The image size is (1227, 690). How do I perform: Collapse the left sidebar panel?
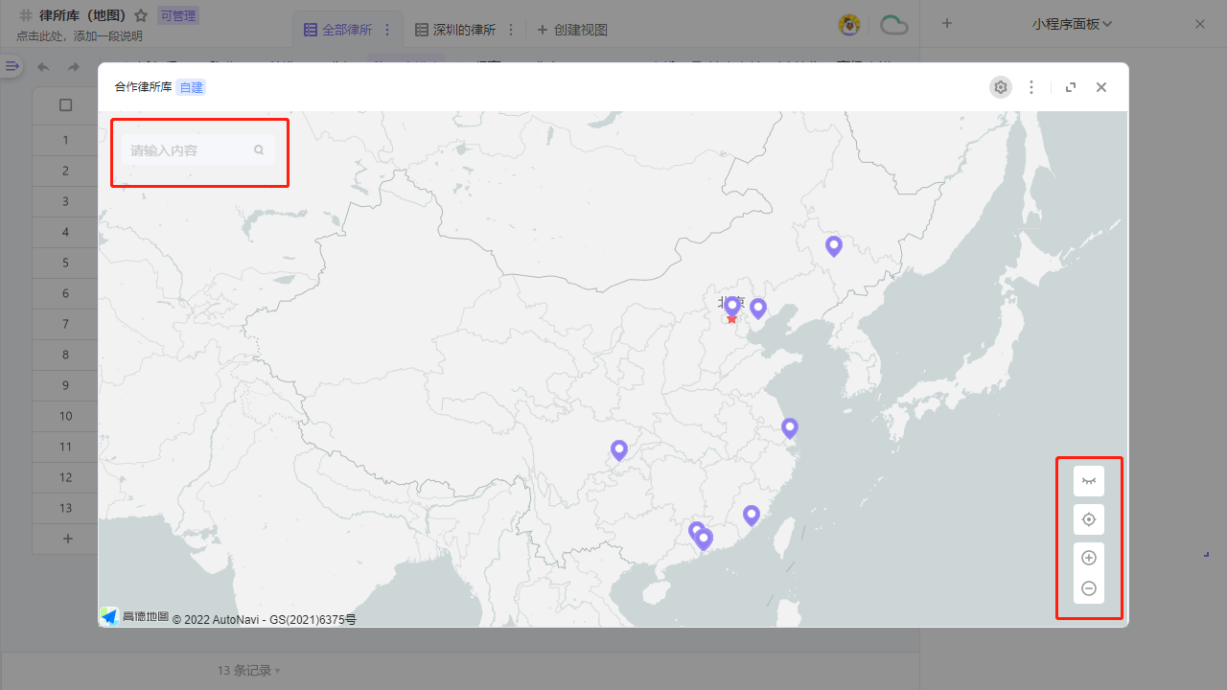(12, 66)
